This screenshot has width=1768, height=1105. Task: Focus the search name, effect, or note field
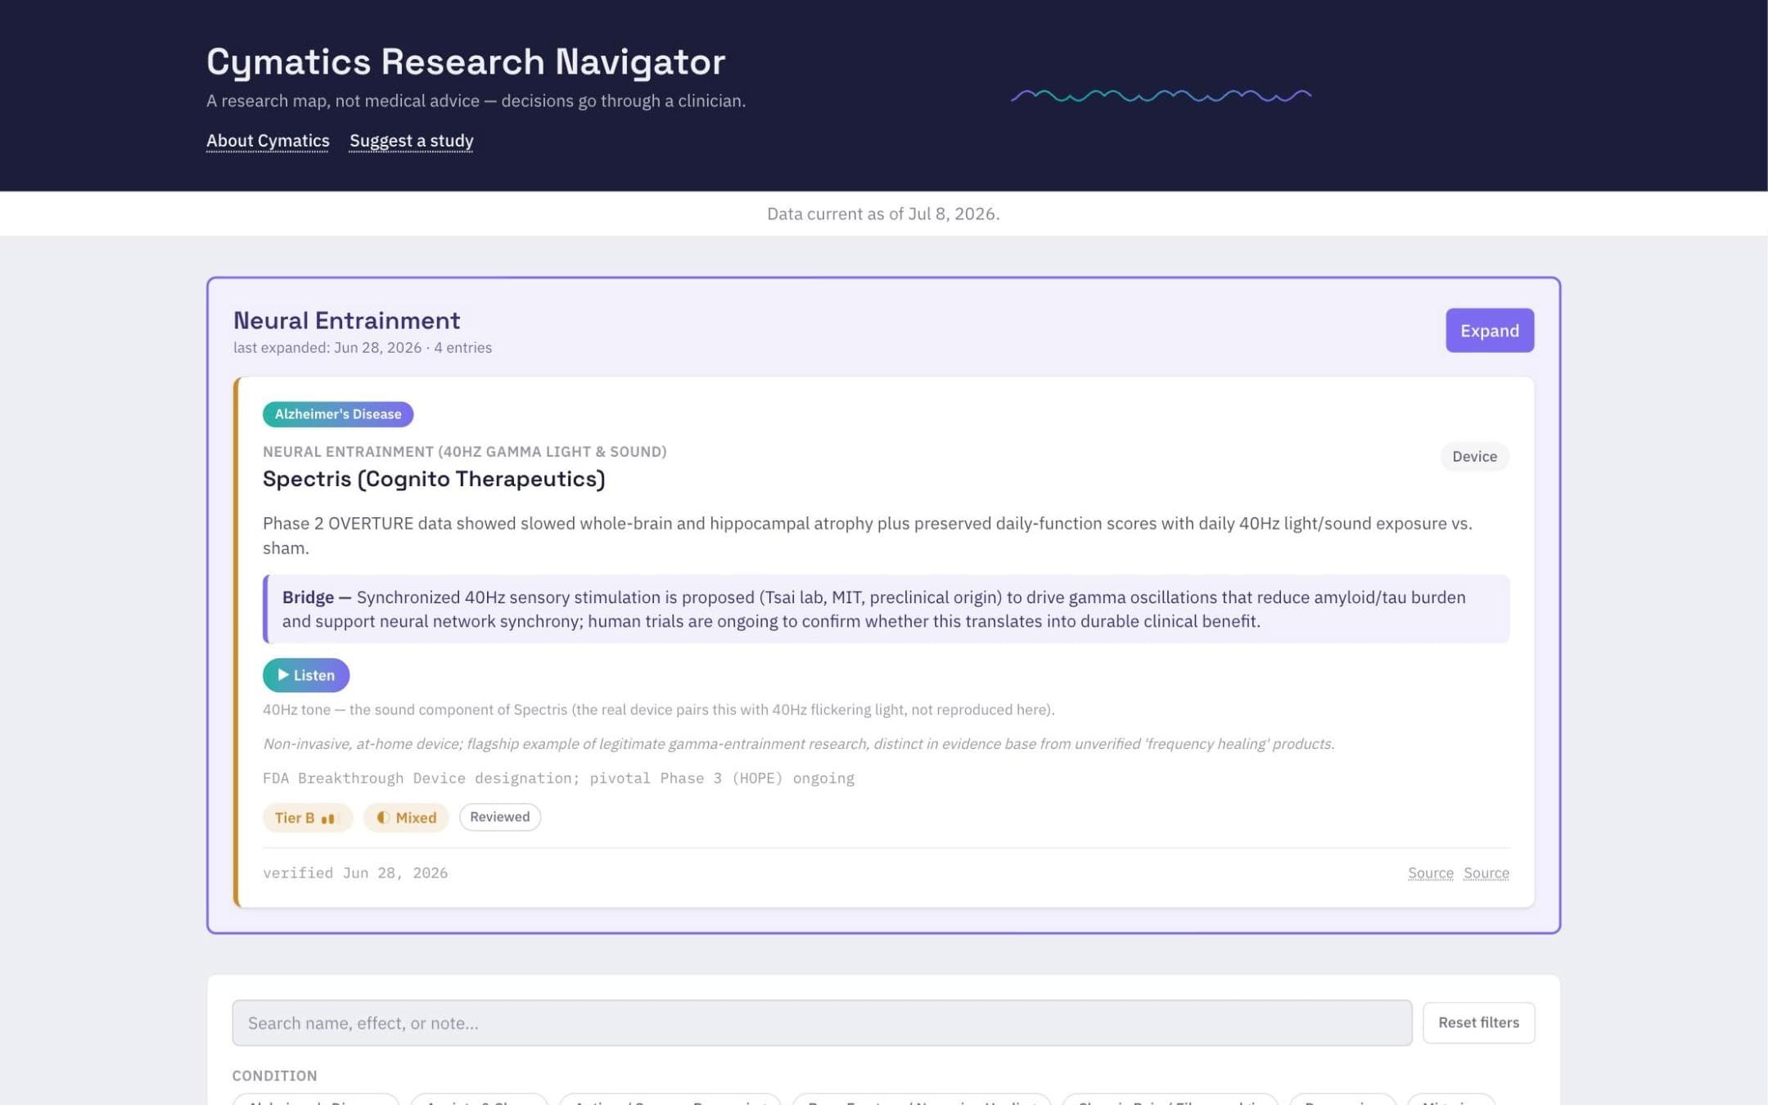[822, 1022]
